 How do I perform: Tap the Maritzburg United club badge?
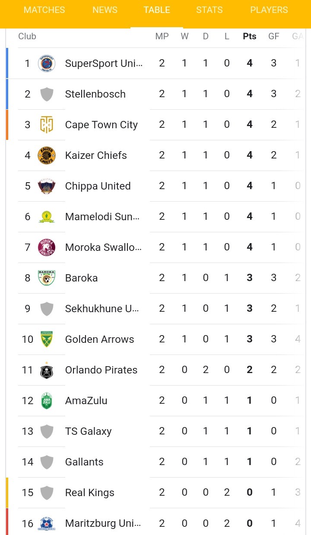click(47, 523)
